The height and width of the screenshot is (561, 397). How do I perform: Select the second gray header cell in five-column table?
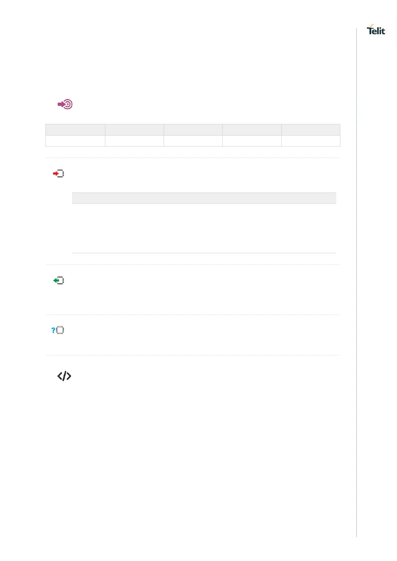(134, 130)
